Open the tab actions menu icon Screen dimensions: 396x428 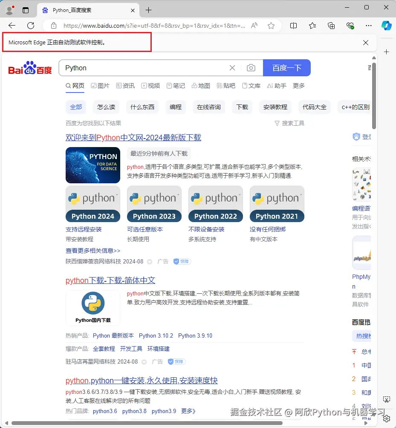[x=26, y=10]
